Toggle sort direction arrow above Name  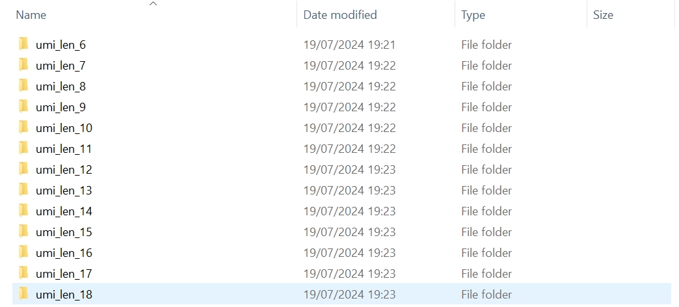pos(153,4)
